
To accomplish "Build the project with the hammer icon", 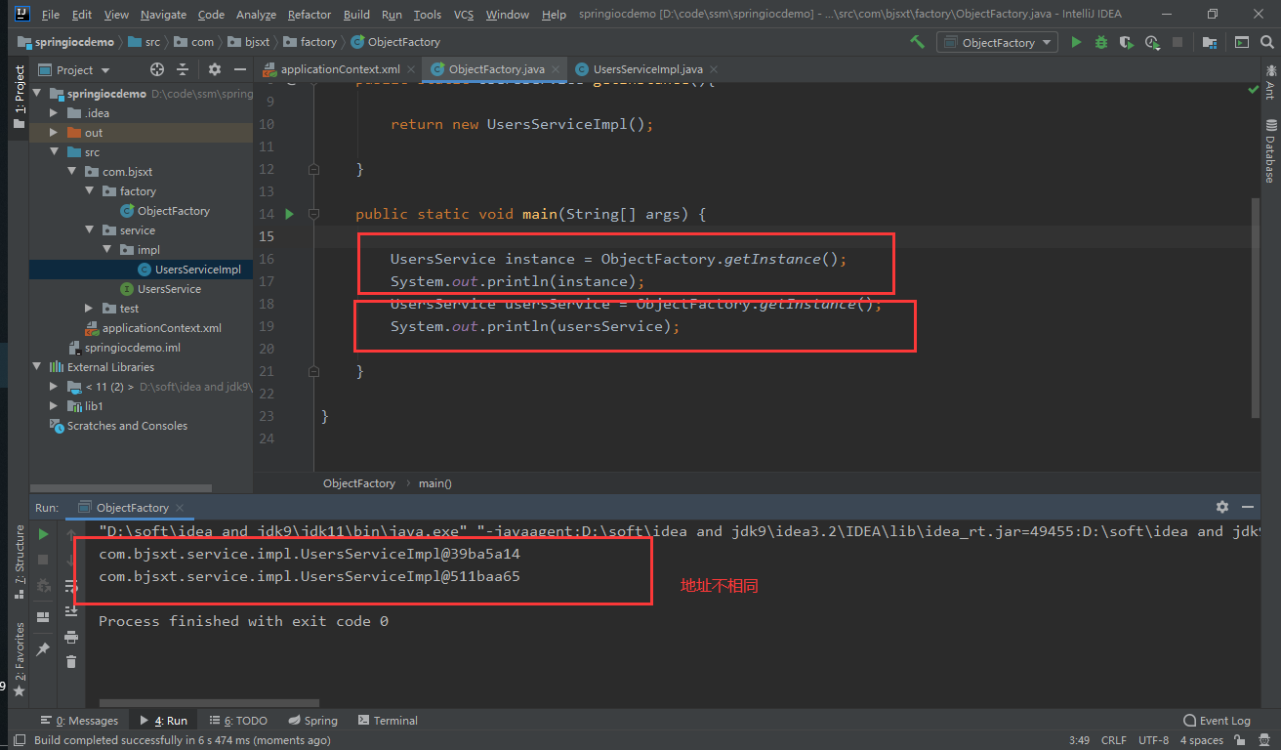I will coord(918,42).
